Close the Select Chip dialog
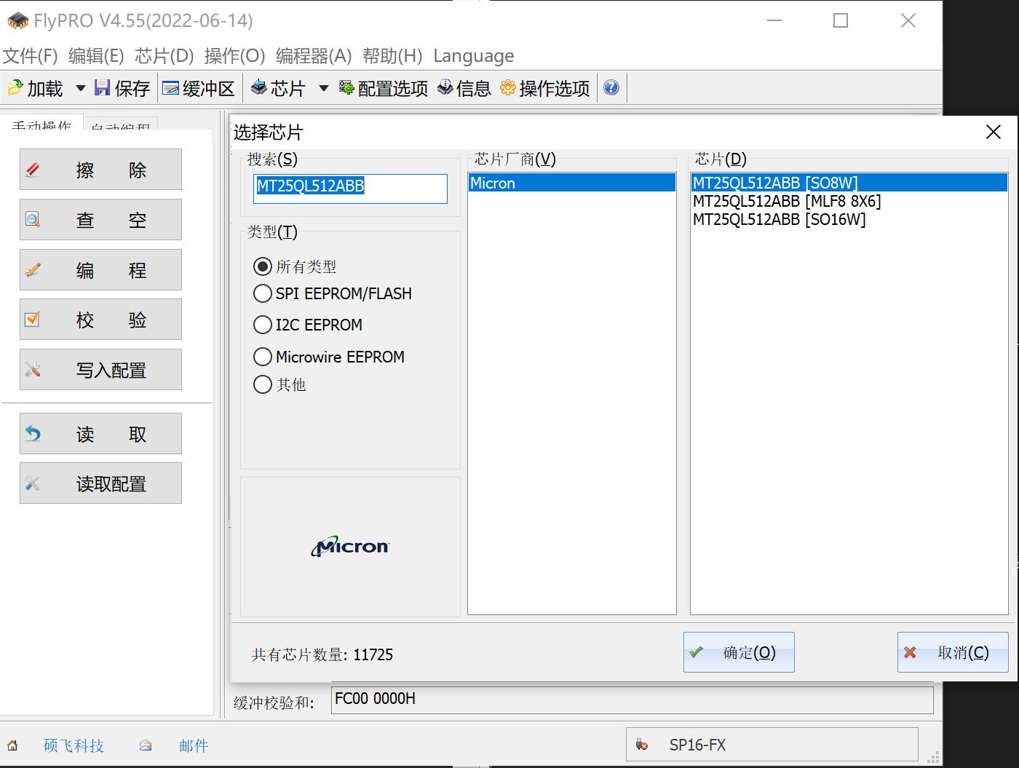1019x768 pixels. pos(994,132)
